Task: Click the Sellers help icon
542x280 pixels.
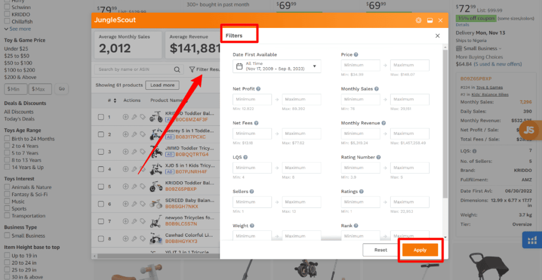Action: click(x=251, y=191)
